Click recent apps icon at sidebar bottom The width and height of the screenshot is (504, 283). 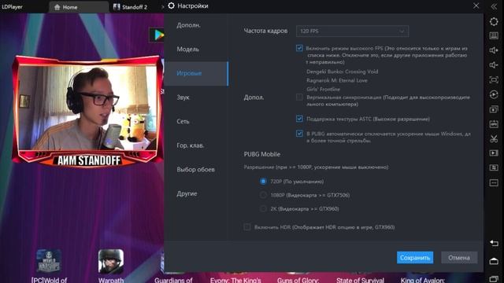[x=494, y=279]
